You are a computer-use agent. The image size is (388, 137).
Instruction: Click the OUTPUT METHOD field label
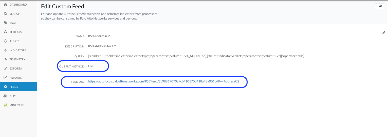click(72, 66)
